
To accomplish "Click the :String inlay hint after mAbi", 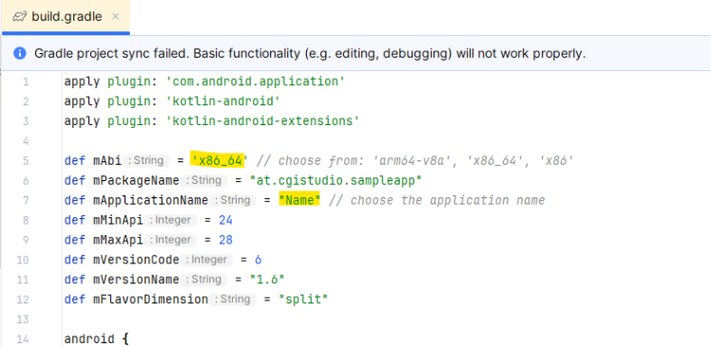I will (145, 160).
